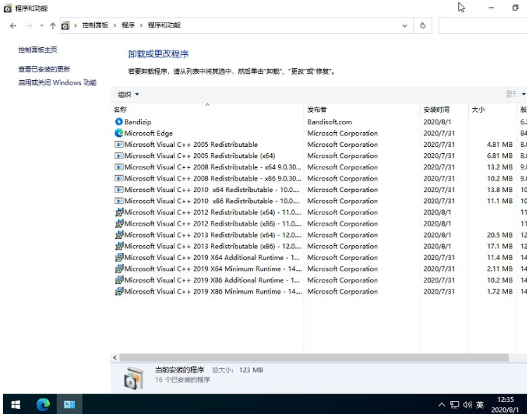The width and height of the screenshot is (527, 414).
Task: Click the Microsoft Edge program icon
Action: coord(119,133)
